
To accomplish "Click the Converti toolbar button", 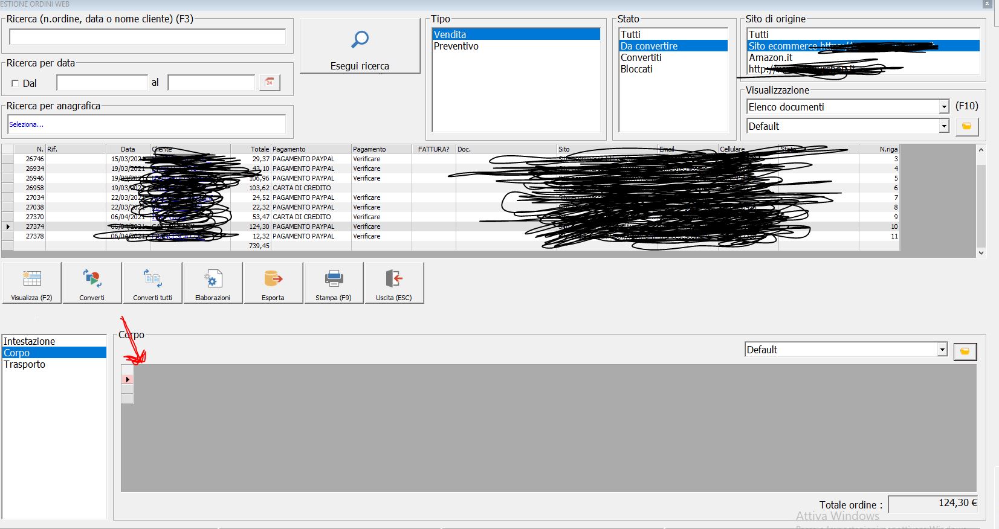I will pos(92,283).
